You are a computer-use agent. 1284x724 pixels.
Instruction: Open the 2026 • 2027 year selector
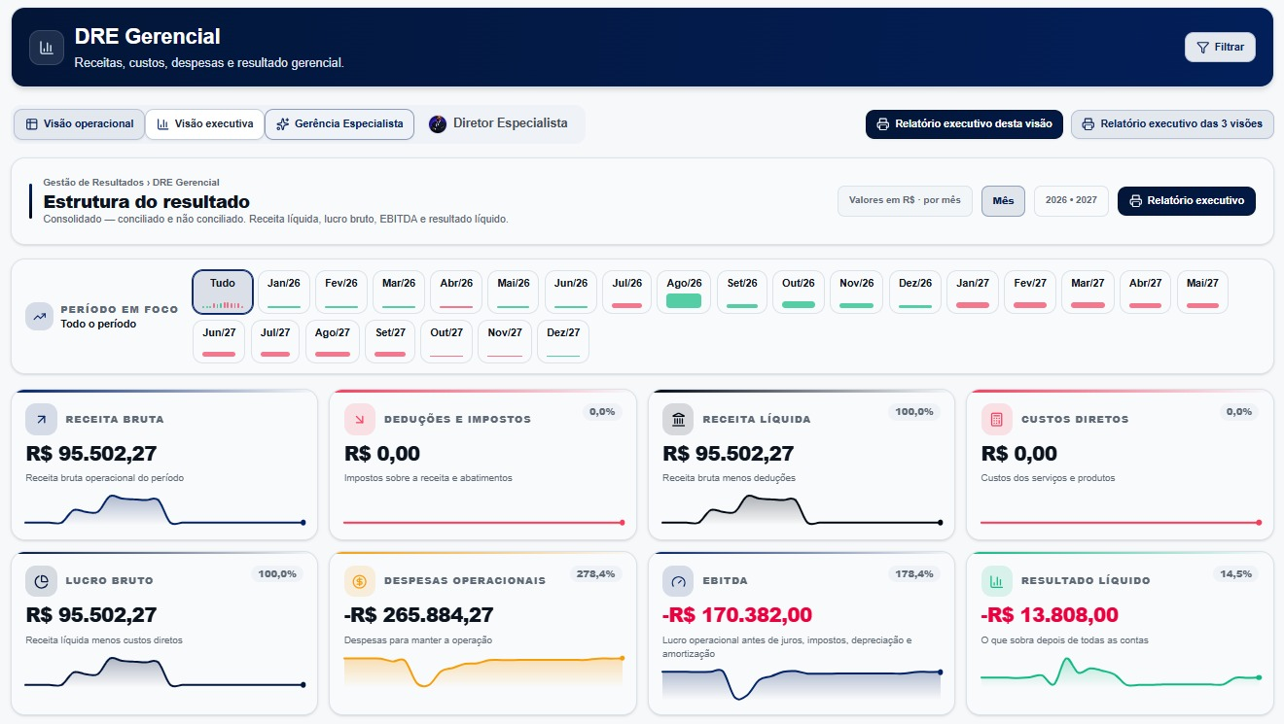(1071, 200)
